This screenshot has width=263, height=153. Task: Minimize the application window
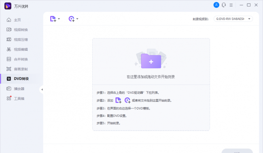242,5
